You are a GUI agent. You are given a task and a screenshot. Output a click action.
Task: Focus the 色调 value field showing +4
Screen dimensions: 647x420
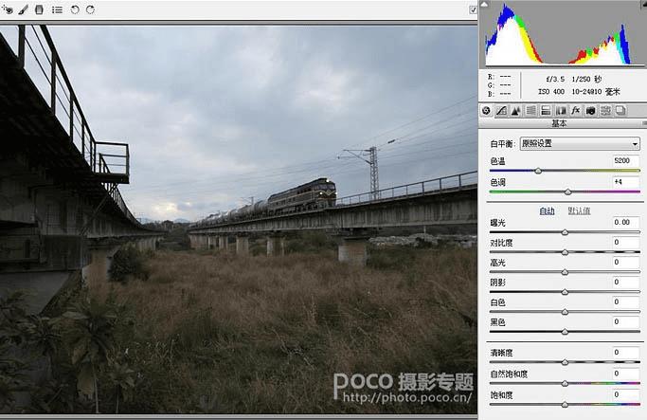626,182
